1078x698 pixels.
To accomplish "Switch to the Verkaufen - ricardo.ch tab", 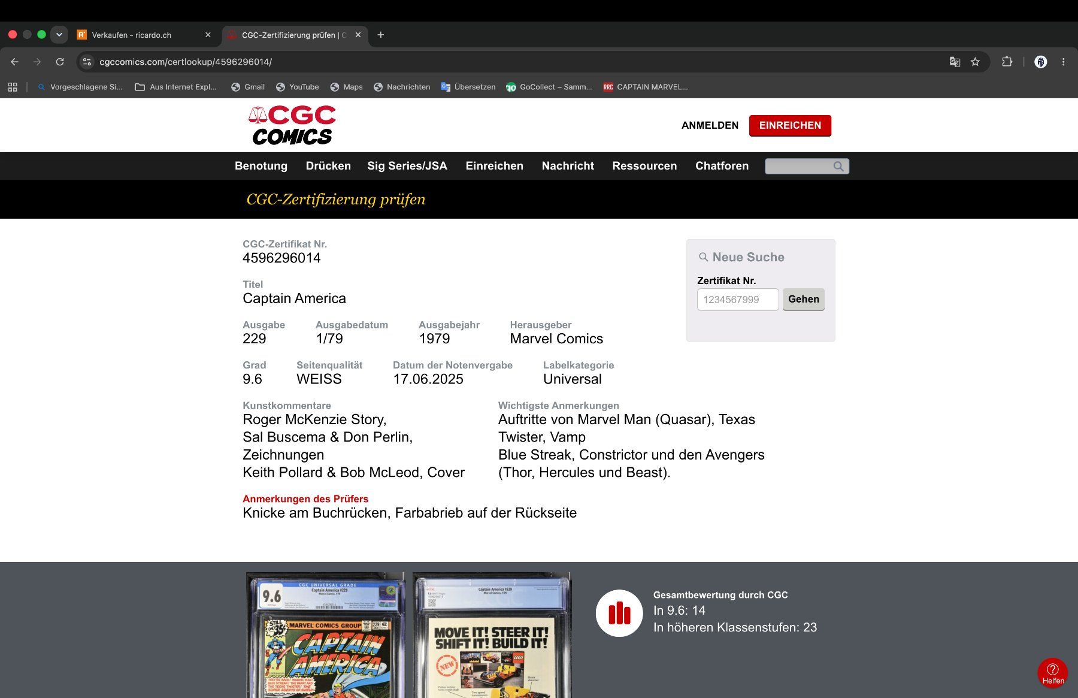I will click(144, 35).
